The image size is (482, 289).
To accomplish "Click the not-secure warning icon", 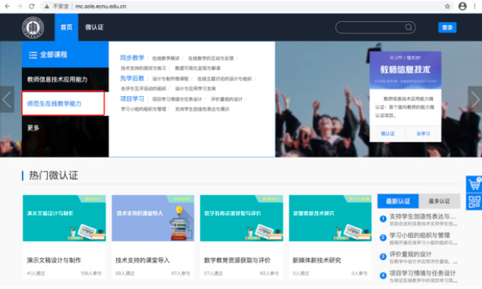I will point(47,6).
